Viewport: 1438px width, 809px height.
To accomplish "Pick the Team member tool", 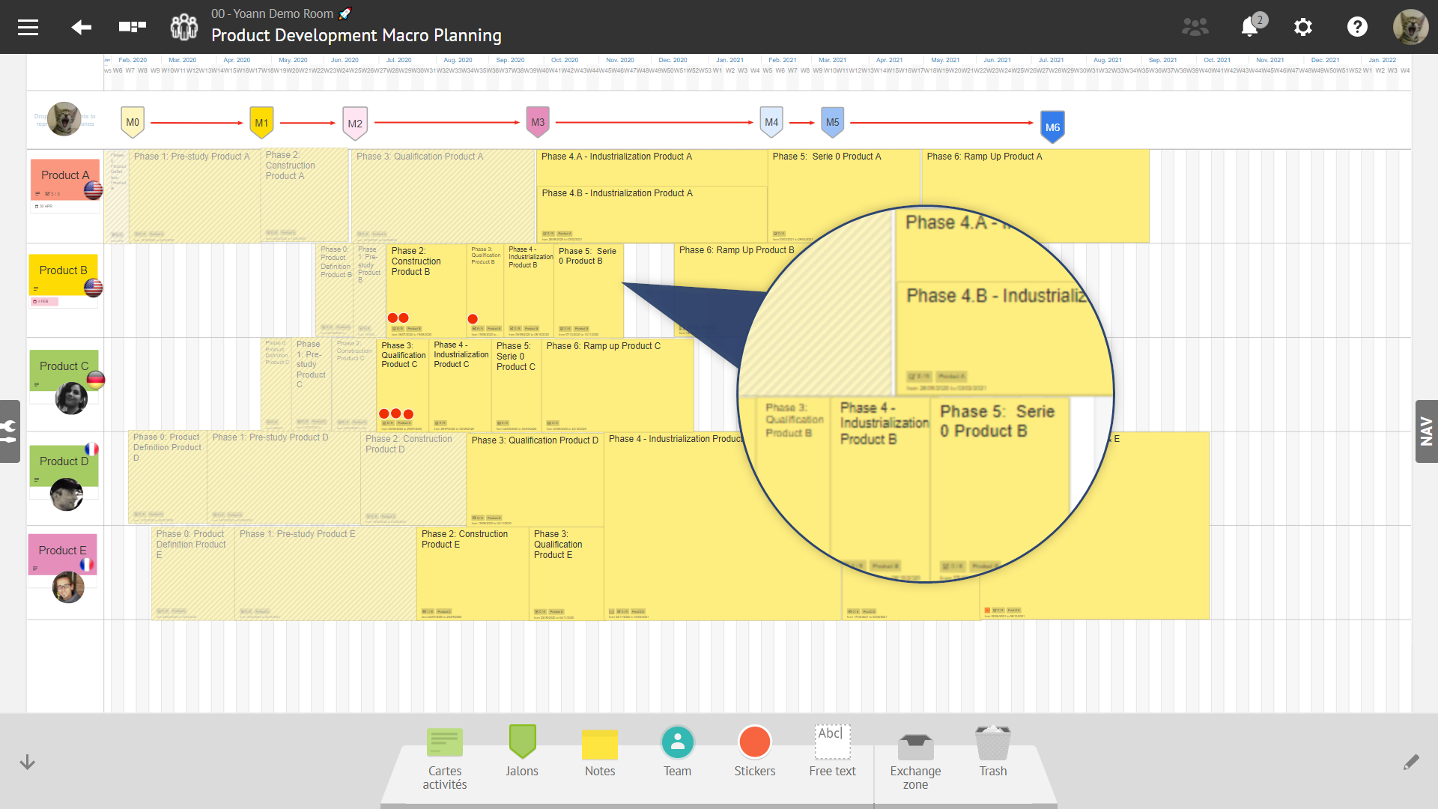I will [678, 751].
